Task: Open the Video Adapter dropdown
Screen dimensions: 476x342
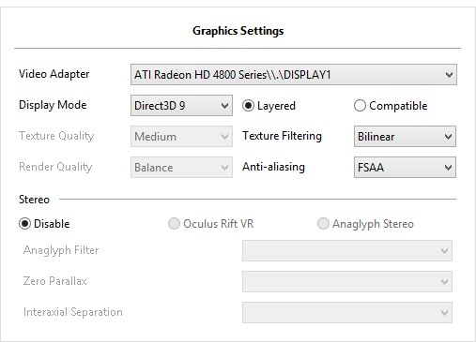Action: [x=294, y=75]
